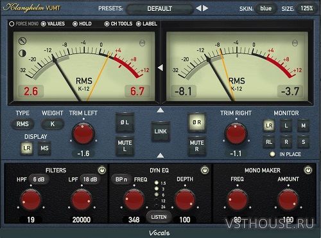Viewport: 321px width, 238px height.
Task: Monitor the M mid signal
Action: (x=303, y=125)
